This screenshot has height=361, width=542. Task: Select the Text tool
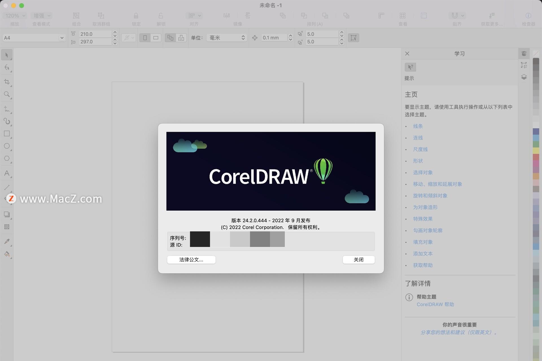point(7,173)
